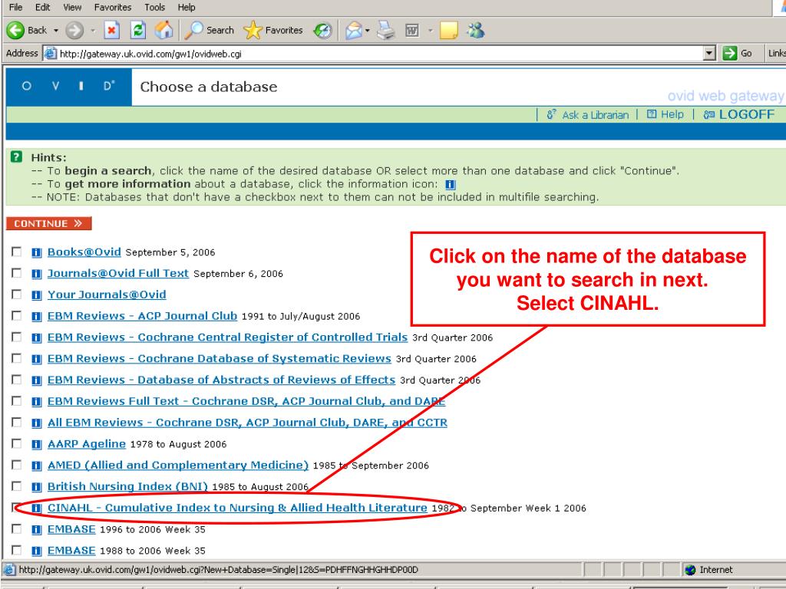Tick the British Nursing Index checkbox

coord(17,485)
